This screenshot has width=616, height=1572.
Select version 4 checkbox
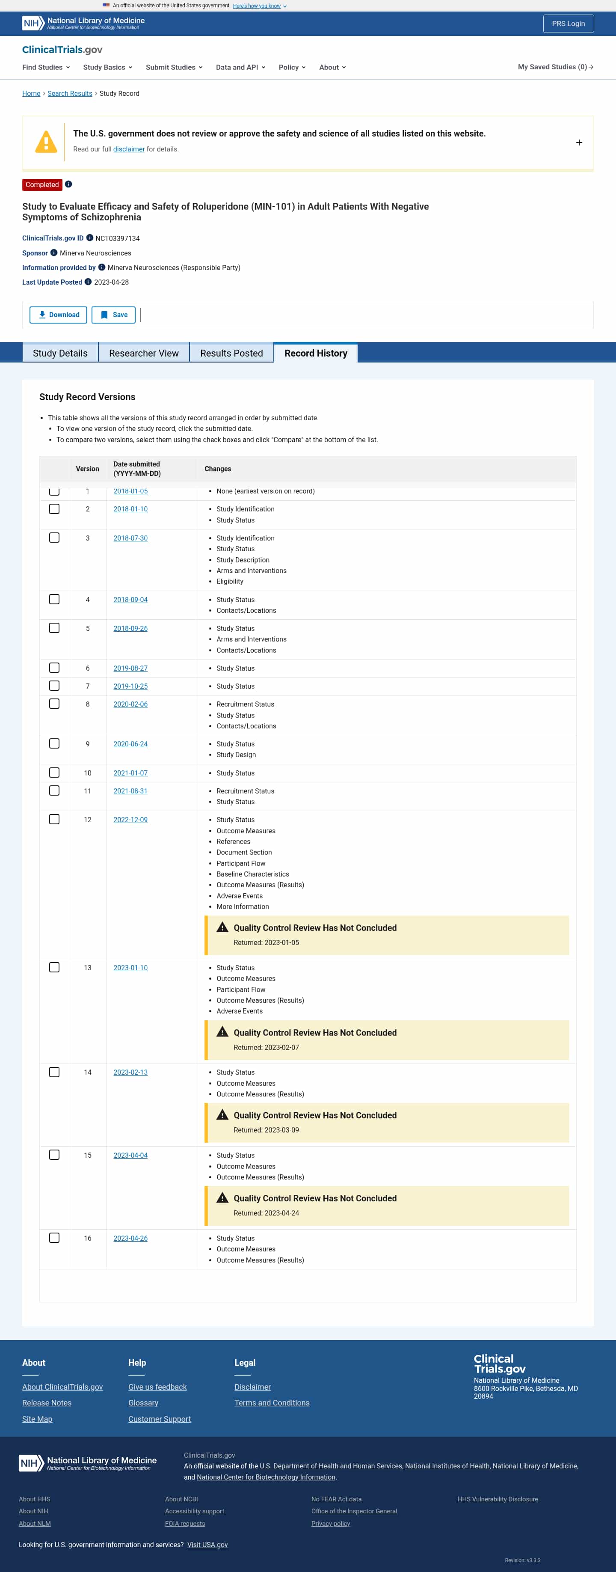(54, 599)
